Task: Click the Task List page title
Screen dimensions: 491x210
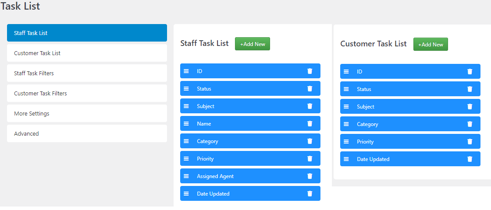Action: click(20, 6)
